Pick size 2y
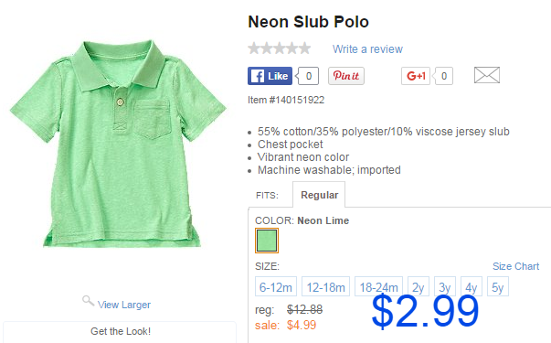 tap(419, 286)
